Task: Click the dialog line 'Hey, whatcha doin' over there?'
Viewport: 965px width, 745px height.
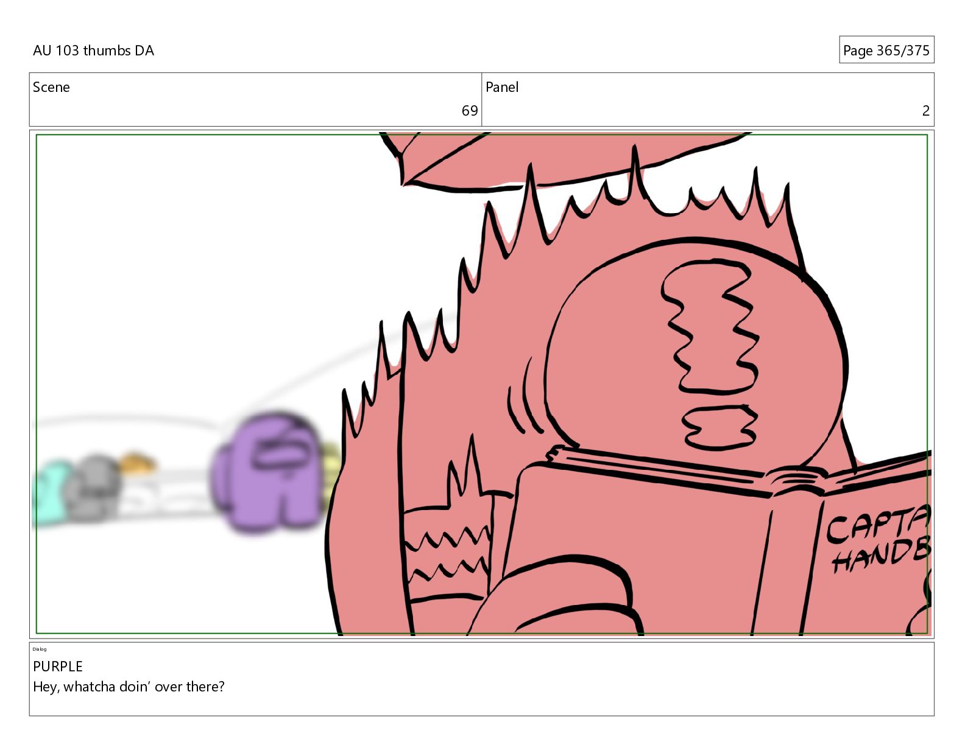Action: [x=129, y=687]
